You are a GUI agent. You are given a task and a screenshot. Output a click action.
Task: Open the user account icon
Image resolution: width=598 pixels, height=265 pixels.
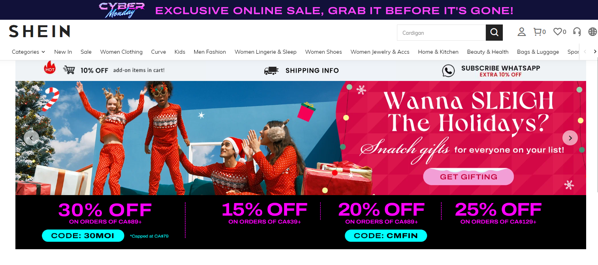click(522, 32)
